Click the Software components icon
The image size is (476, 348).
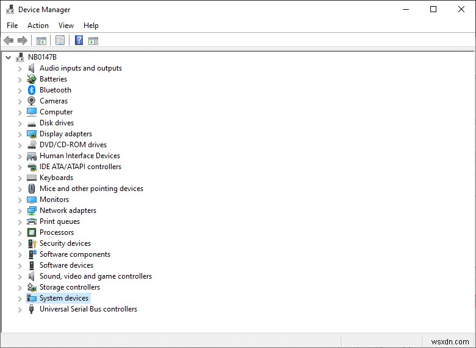pyautogui.click(x=32, y=254)
